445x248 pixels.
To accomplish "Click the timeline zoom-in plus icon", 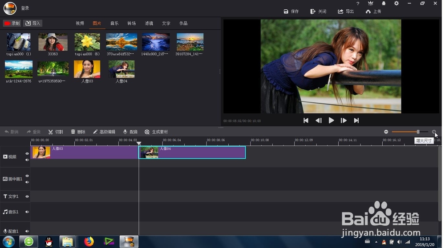I will coord(434,132).
